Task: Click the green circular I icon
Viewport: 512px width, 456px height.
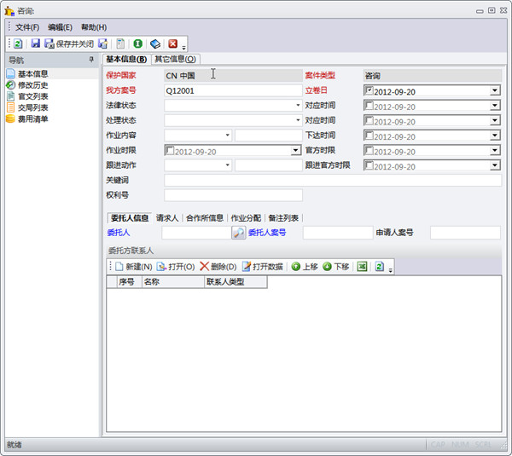Action: point(137,43)
